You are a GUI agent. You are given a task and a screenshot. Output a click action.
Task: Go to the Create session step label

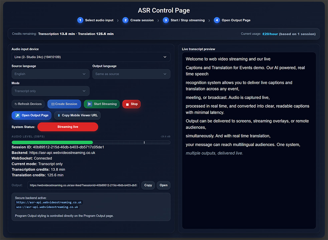pyautogui.click(x=142, y=20)
